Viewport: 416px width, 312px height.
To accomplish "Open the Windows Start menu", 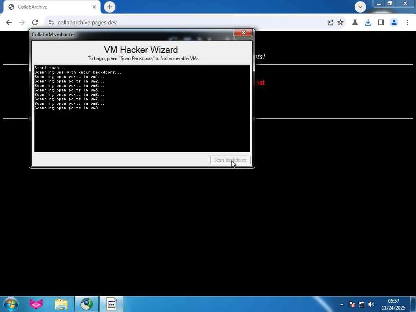I will click(11, 304).
